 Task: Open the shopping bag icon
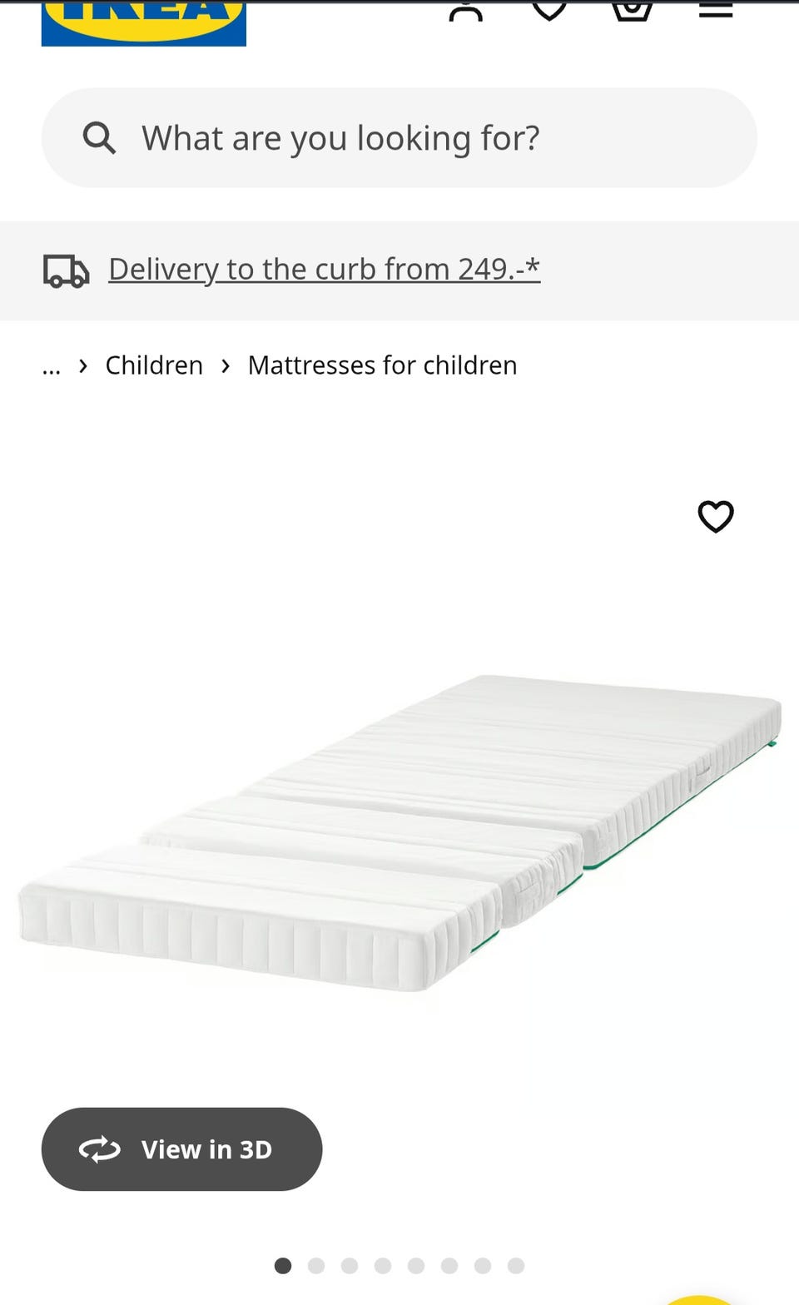(633, 11)
